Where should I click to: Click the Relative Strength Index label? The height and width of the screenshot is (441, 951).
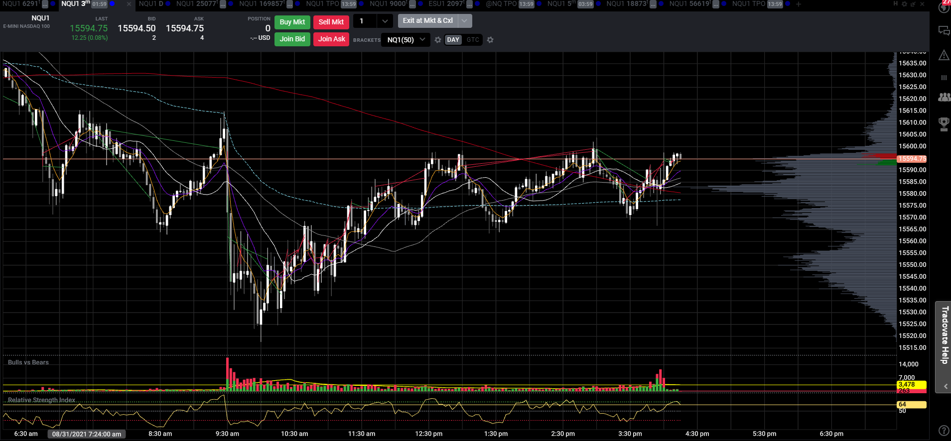pos(42,400)
